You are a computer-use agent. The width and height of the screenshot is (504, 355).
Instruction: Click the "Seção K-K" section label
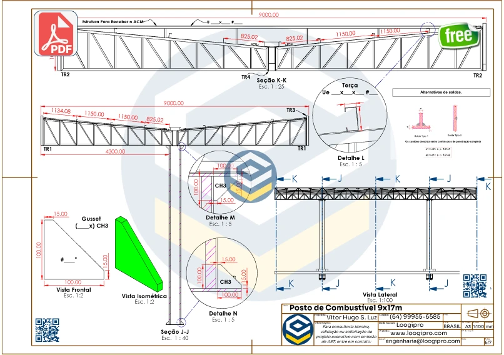point(271,81)
